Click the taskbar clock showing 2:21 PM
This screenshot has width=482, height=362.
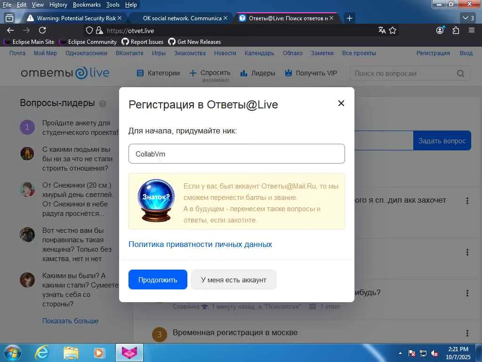tap(458, 353)
